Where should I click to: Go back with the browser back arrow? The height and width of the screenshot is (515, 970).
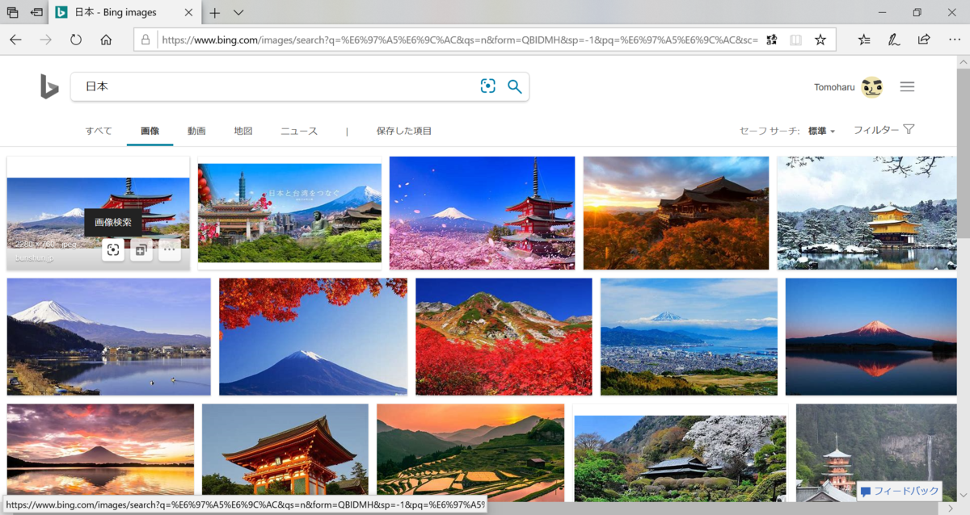(16, 40)
